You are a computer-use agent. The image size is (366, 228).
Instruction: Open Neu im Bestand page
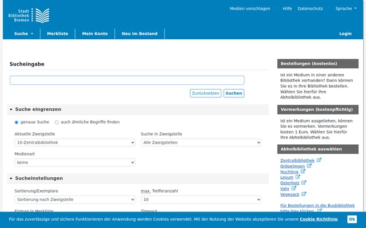tap(140, 34)
